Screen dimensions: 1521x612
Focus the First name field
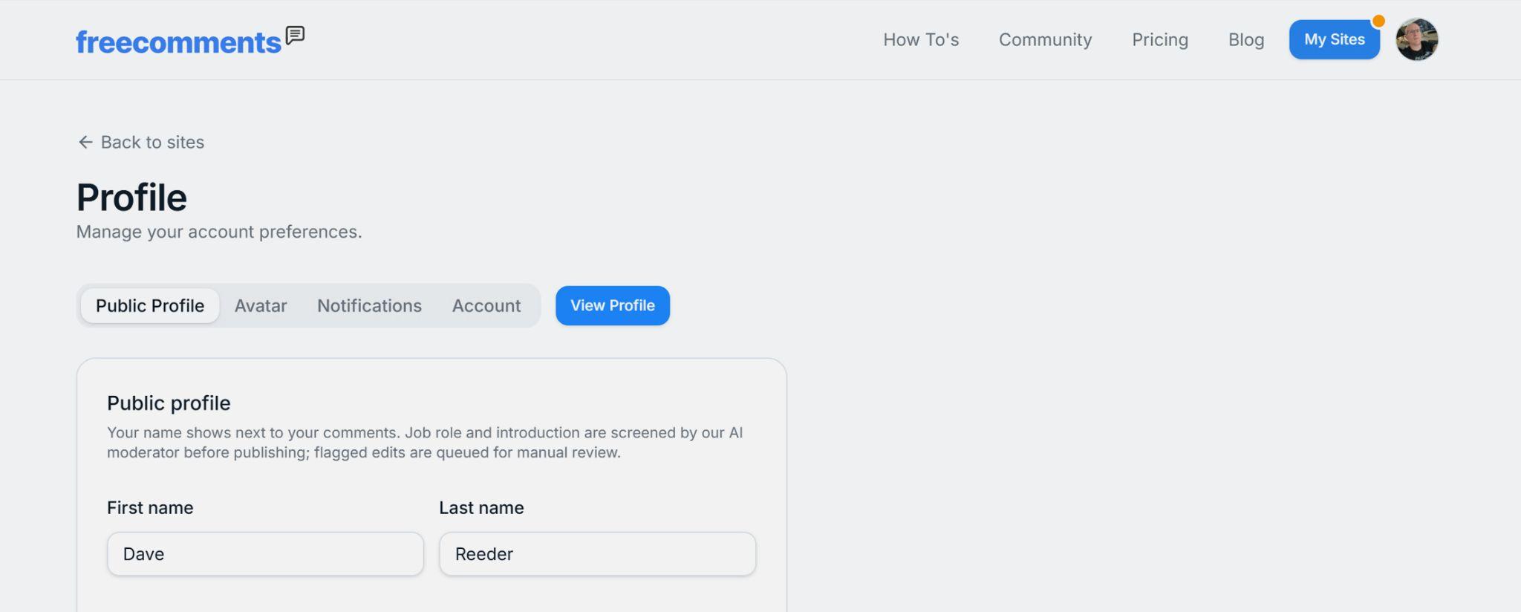[265, 554]
